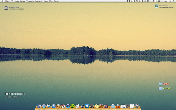Click the Forever Lost (Reprise) song title
Viewport: 176px width, 110px height.
(x=15, y=94)
